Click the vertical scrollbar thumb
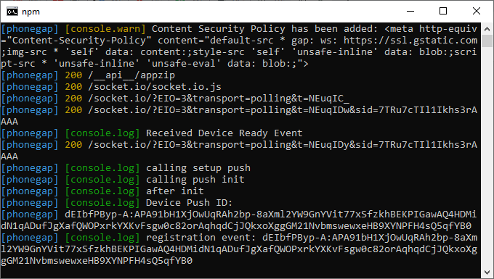This screenshot has height=279, width=494. click(487, 41)
